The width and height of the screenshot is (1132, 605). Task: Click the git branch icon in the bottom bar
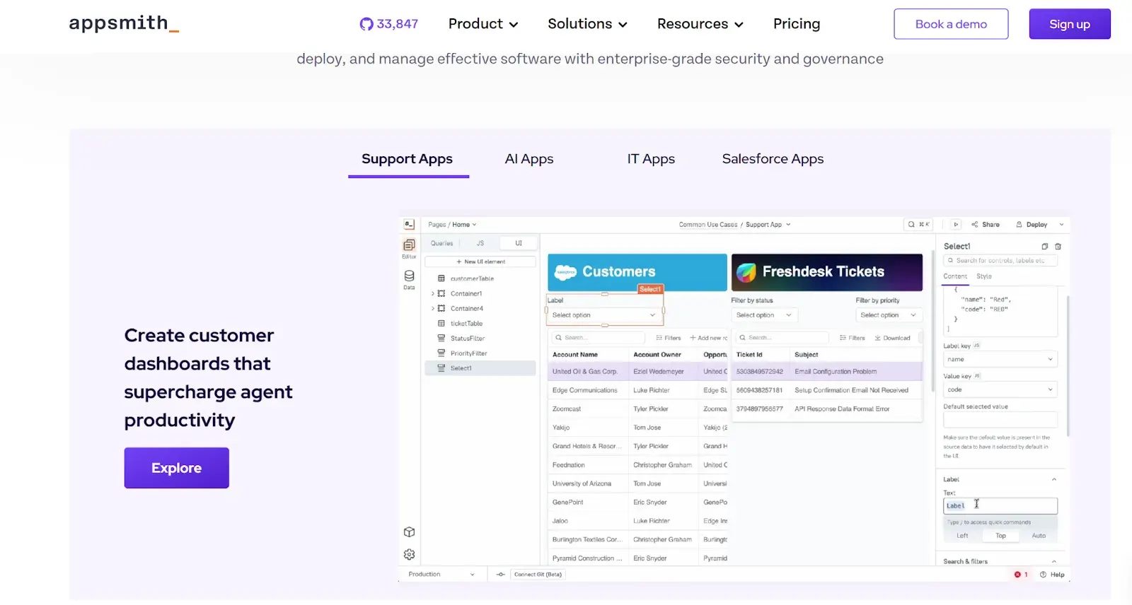(501, 575)
